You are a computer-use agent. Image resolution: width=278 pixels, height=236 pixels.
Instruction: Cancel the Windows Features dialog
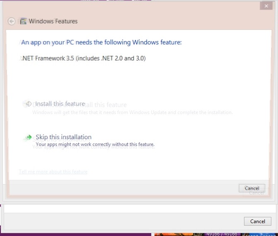[x=252, y=188]
